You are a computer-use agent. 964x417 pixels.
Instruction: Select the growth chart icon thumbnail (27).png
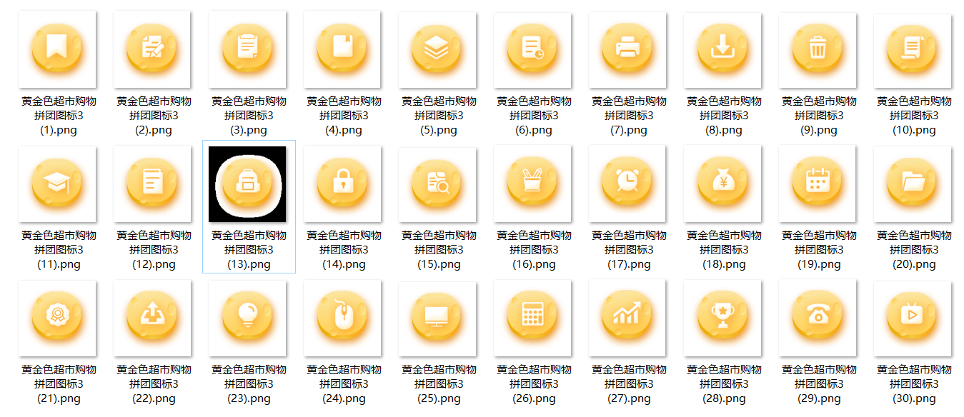pos(627,318)
